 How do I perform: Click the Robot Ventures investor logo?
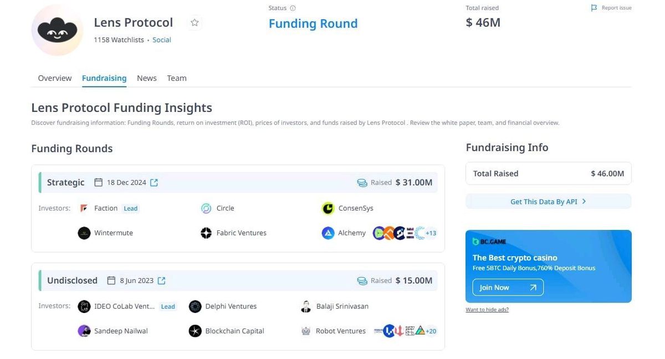coord(306,331)
